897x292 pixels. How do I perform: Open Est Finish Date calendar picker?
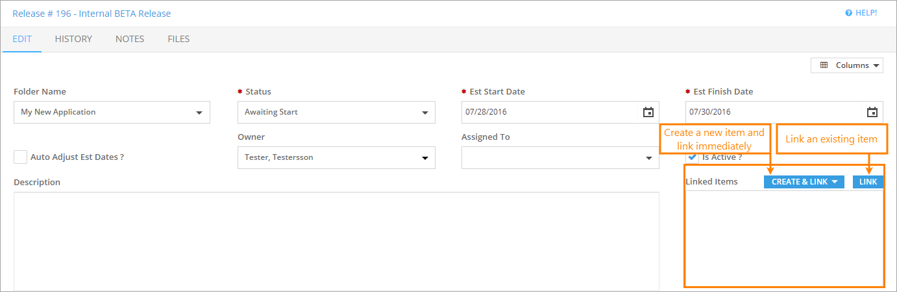pyautogui.click(x=872, y=112)
